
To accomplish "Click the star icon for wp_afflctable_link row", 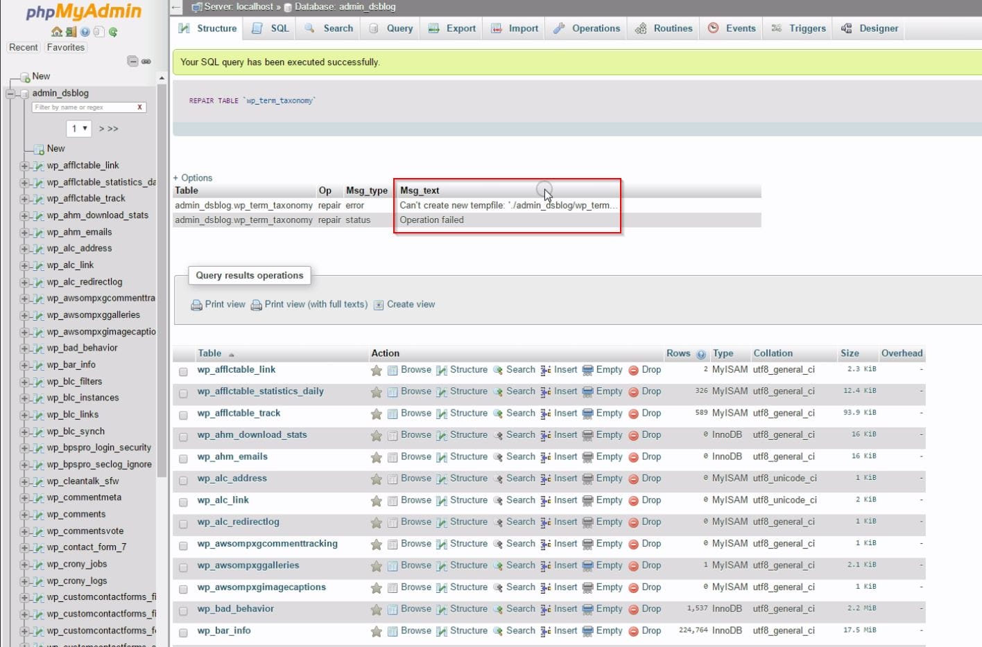I will [x=376, y=371].
